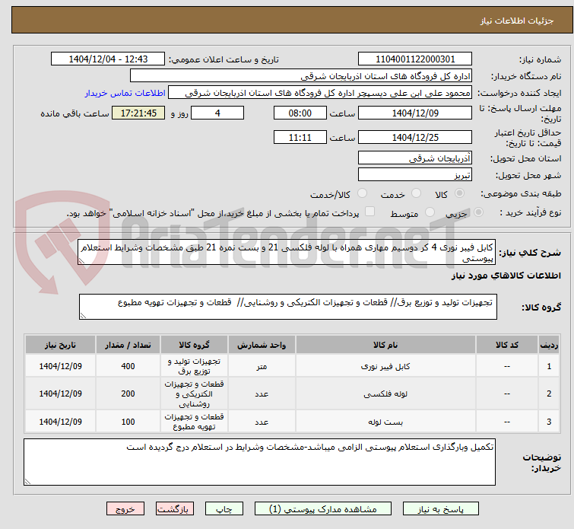The width and height of the screenshot is (574, 529).
Task: Select the 'خدمت' radio button
Action: (416, 193)
